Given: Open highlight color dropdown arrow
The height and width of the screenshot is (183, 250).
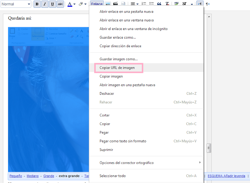Looking at the screenshot, I should tap(86, 4).
